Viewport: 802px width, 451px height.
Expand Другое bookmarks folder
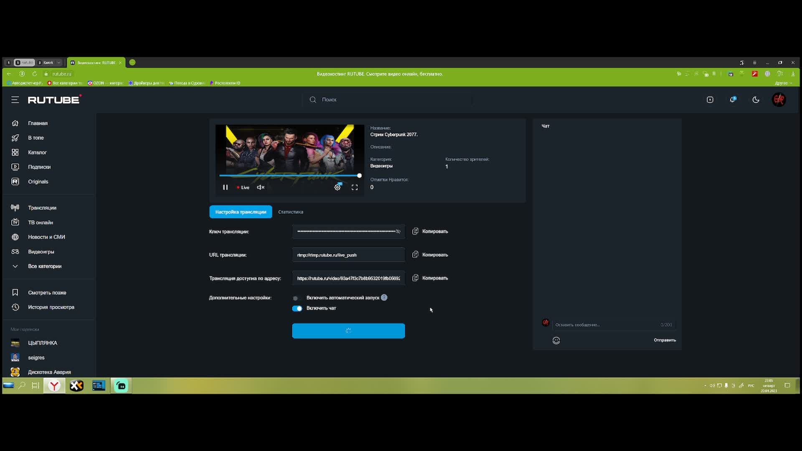tap(784, 83)
